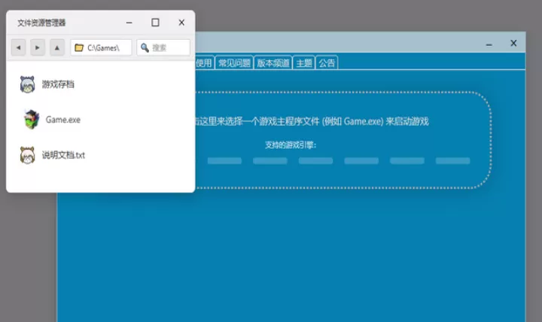542x322 pixels.
Task: Go forward in file explorer
Action: tap(38, 47)
